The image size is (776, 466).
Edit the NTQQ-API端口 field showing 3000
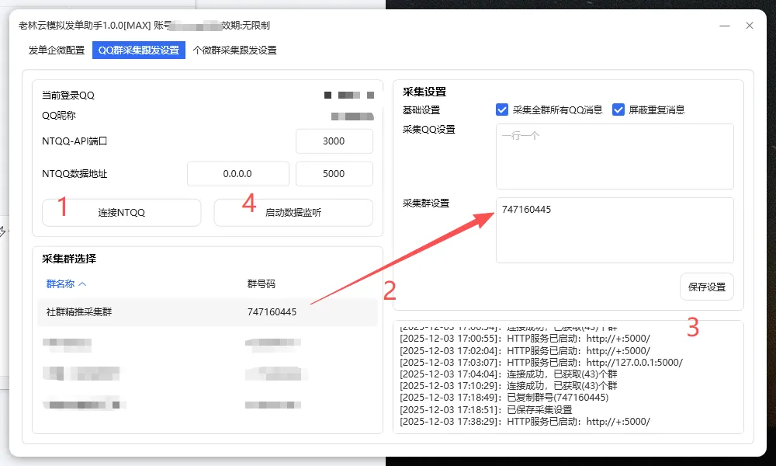(x=334, y=141)
